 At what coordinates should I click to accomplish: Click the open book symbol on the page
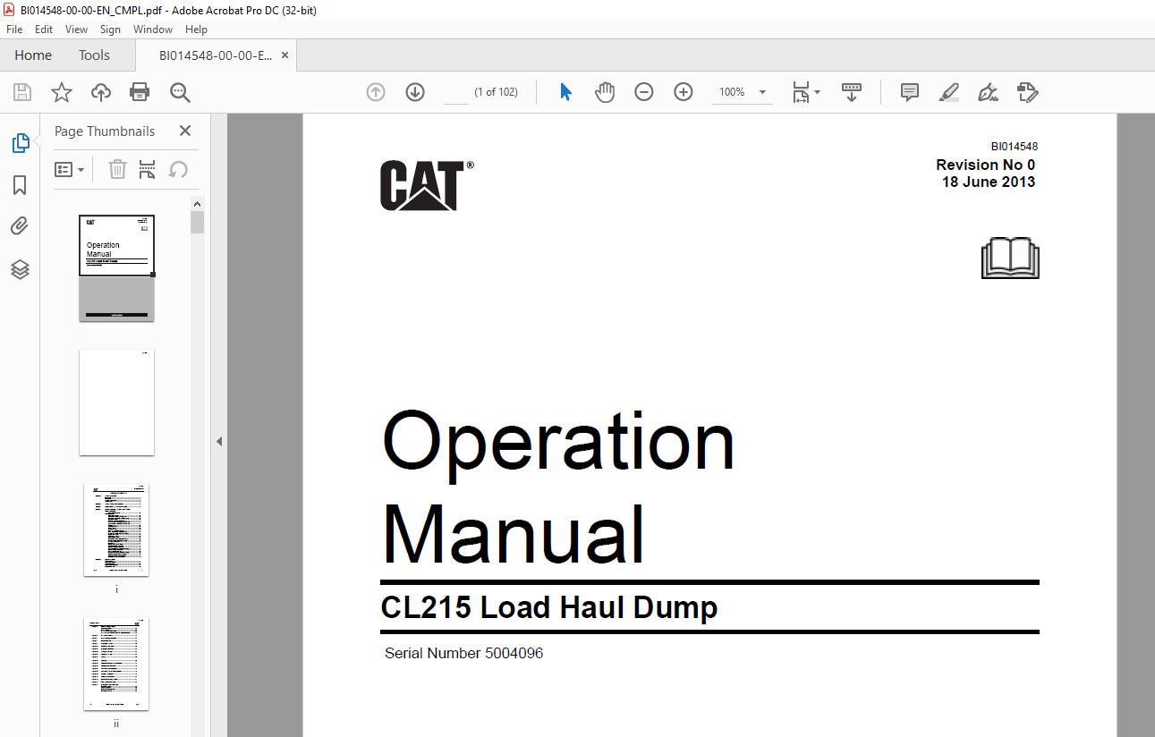click(x=1010, y=258)
